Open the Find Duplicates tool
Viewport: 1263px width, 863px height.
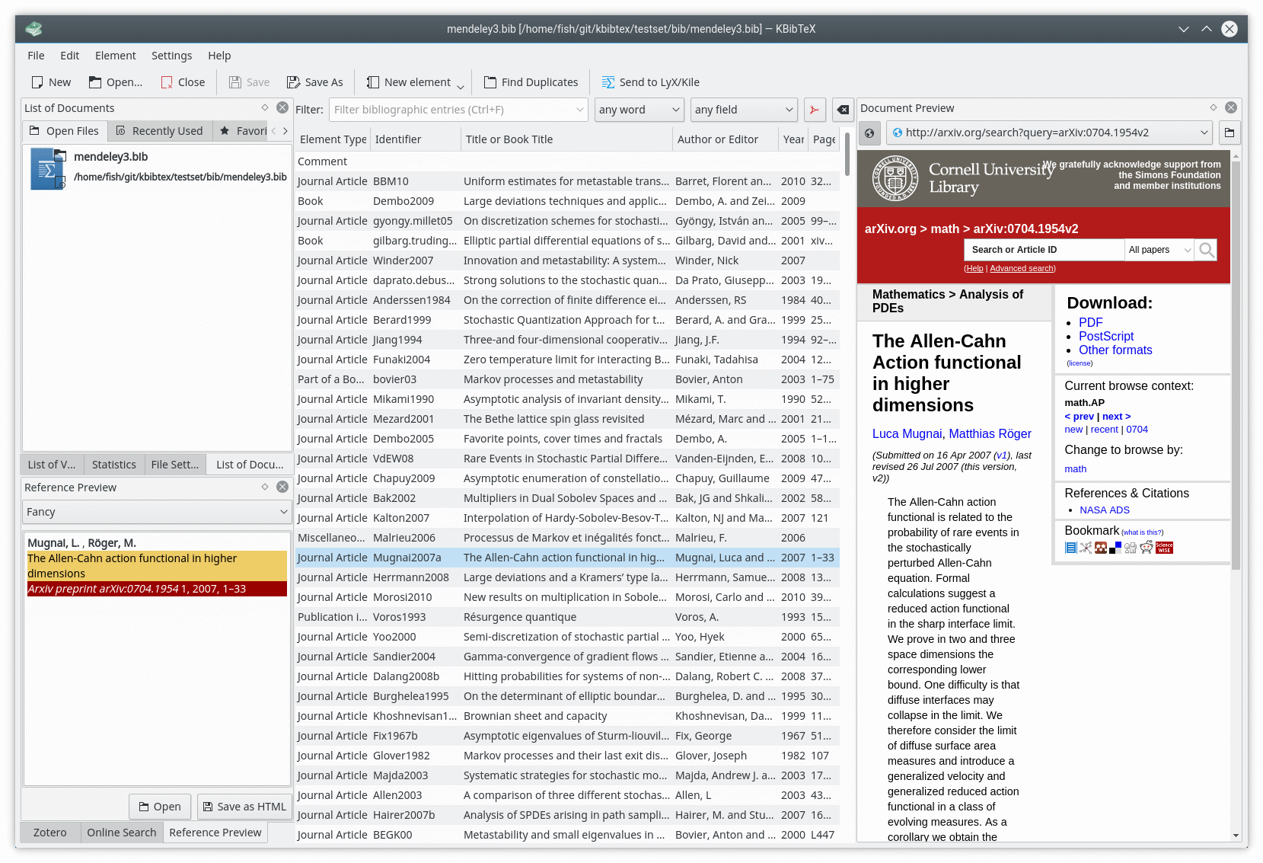(x=531, y=82)
